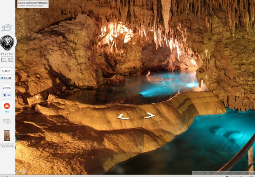Click the Facebook 23k like counter
The height and width of the screenshot is (177, 255).
pyautogui.click(x=7, y=88)
